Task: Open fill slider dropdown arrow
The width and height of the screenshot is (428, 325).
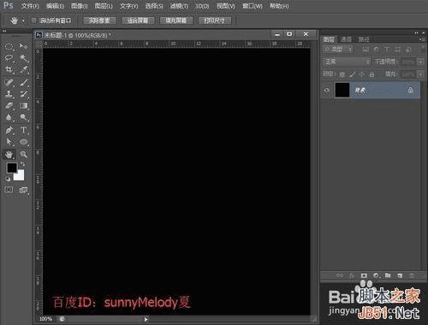Action: pos(420,74)
